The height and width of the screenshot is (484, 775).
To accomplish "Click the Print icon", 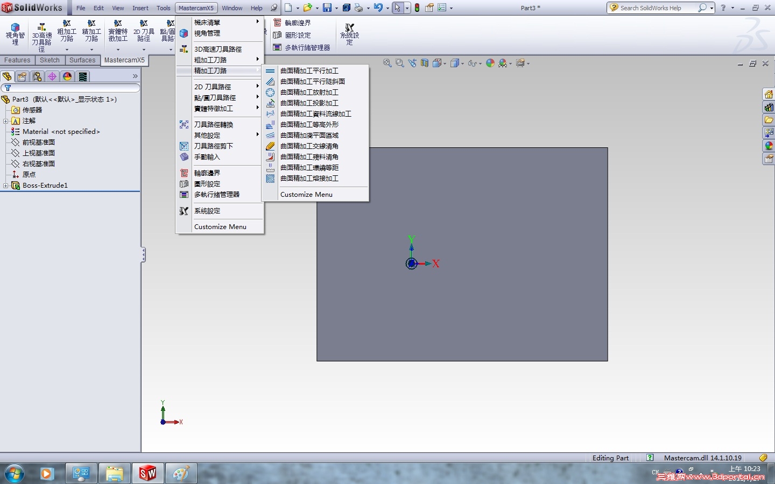I will pos(358,8).
